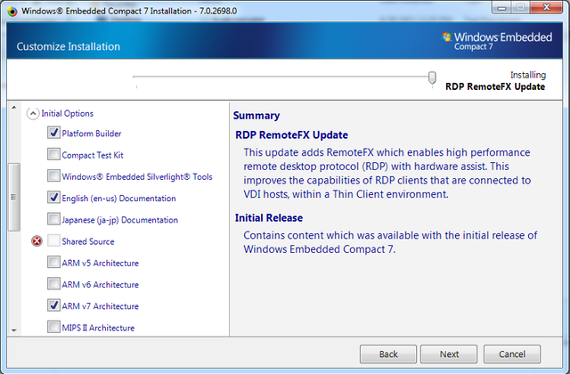Click the installation progress slider thumb
570x374 pixels.
click(432, 77)
